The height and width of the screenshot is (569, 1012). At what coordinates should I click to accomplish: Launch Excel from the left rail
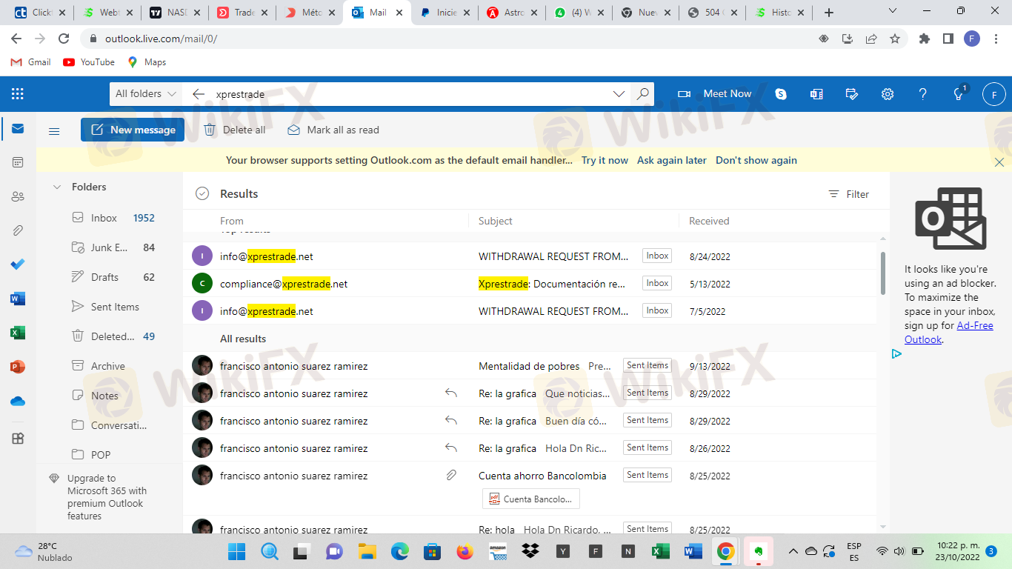(x=18, y=333)
